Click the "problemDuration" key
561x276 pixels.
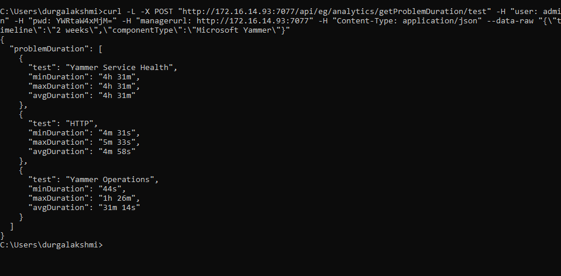52,49
